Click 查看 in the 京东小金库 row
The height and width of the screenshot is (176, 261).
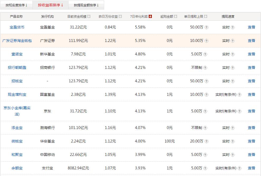[x=251, y=111]
